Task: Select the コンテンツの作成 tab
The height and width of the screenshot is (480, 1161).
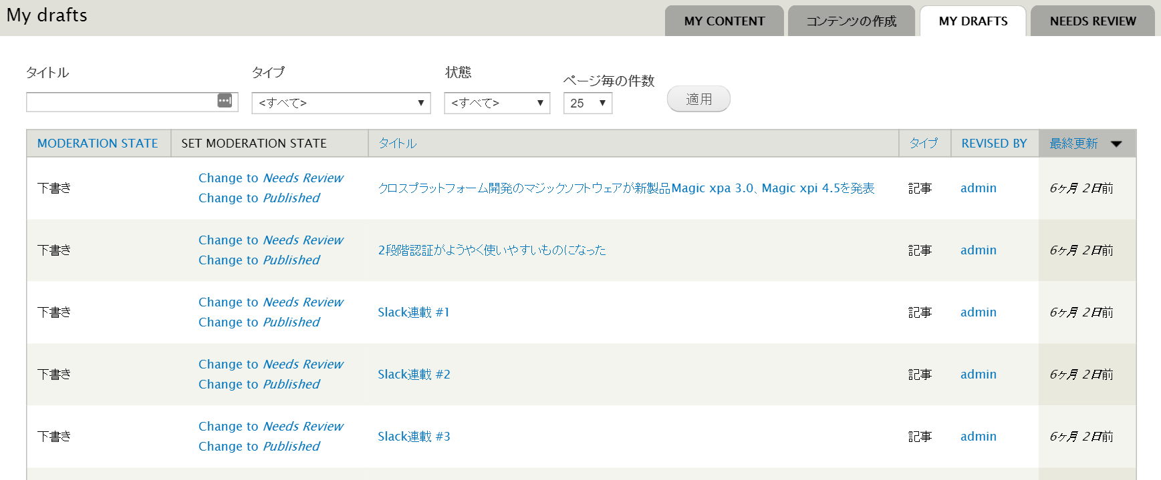Action: pos(851,21)
